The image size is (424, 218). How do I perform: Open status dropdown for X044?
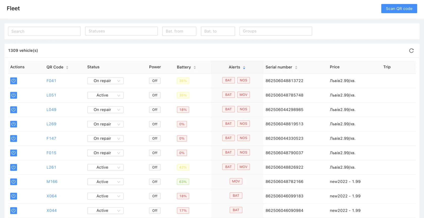coord(105,210)
